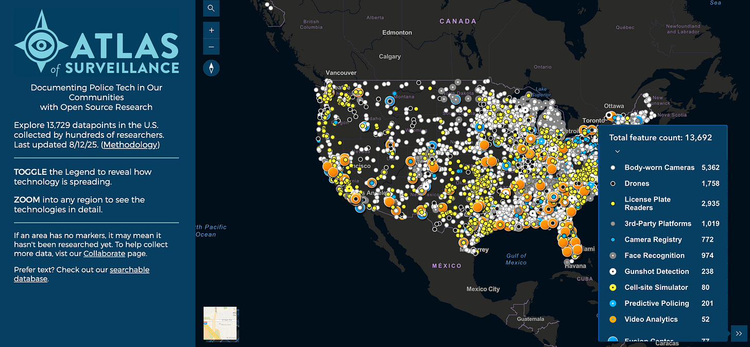Select the Video Analytics legend label
The height and width of the screenshot is (347, 750).
click(x=651, y=319)
